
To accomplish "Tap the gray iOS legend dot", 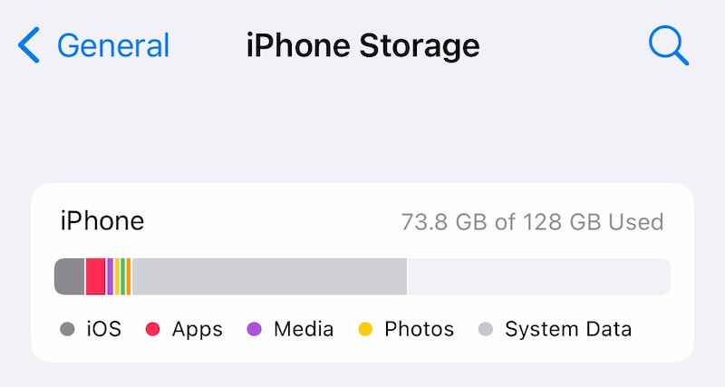I will (67, 329).
